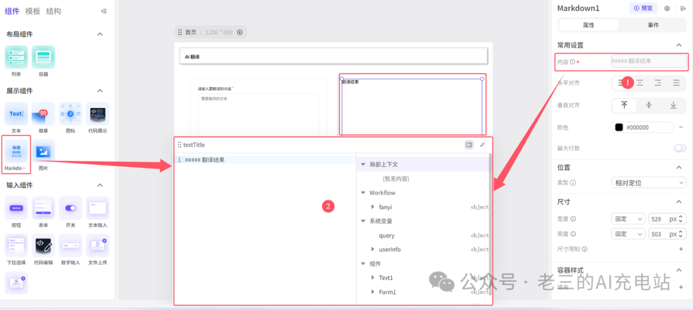Click the 预览 preview button
This screenshot has height=310, width=693.
pyautogui.click(x=642, y=8)
